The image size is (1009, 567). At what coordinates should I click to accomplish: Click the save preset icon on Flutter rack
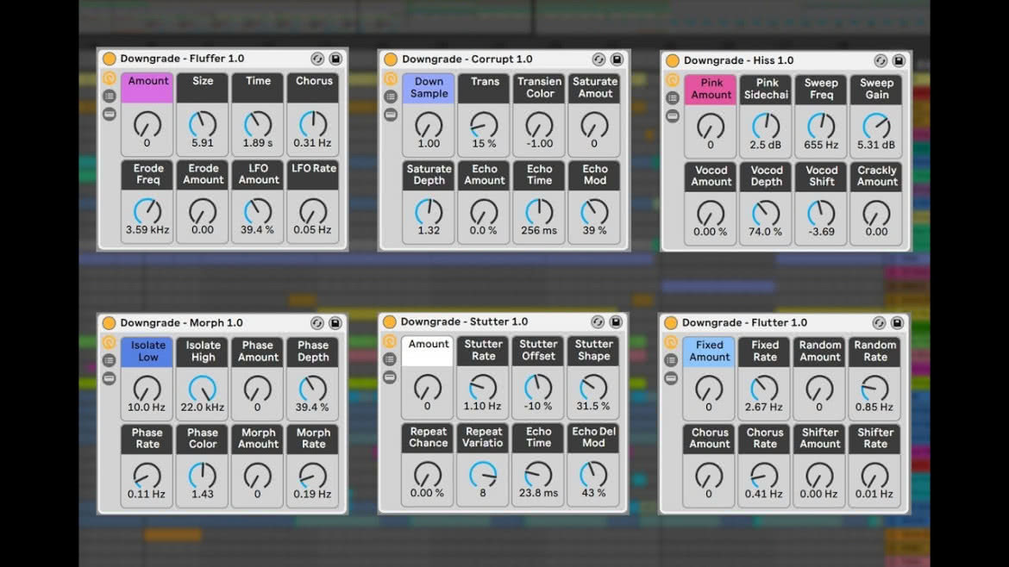point(897,323)
